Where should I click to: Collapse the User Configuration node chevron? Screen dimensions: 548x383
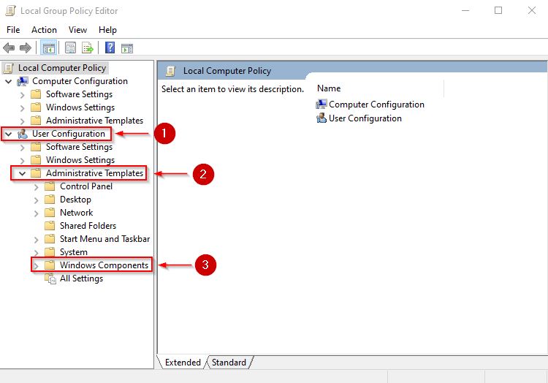tap(9, 134)
